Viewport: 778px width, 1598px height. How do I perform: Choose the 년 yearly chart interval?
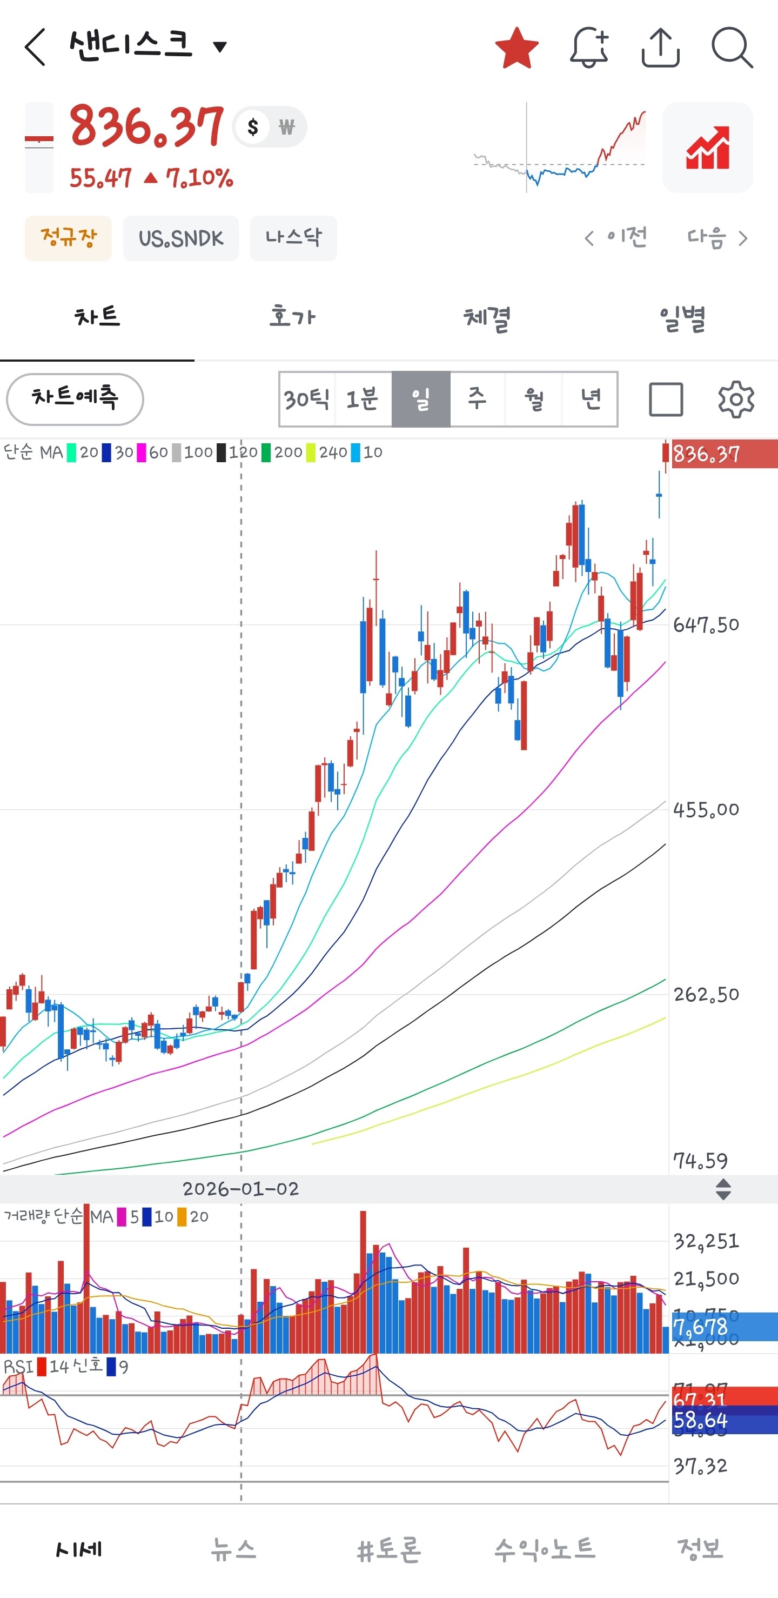(590, 399)
